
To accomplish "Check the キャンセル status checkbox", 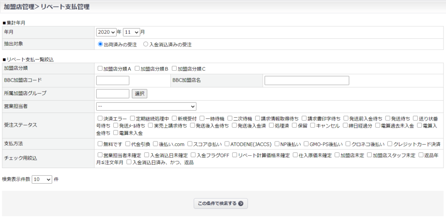I will point(313,126).
